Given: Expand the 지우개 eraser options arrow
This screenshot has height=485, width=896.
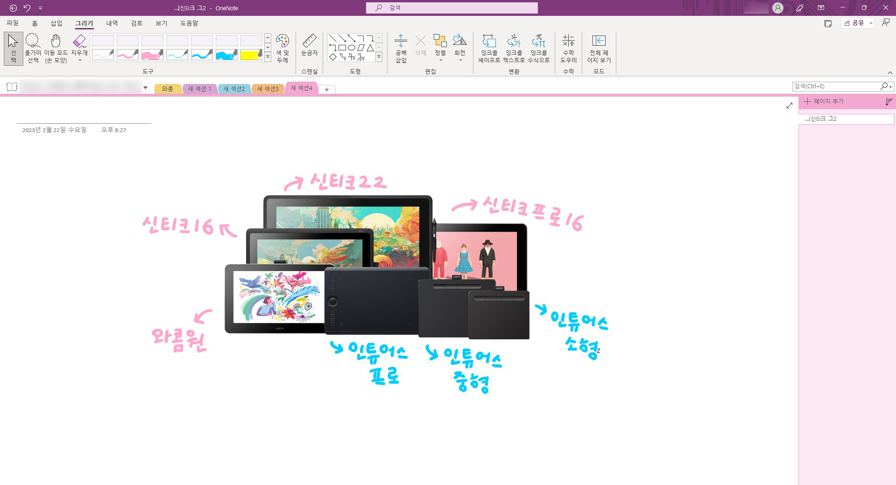Looking at the screenshot, I should (79, 60).
